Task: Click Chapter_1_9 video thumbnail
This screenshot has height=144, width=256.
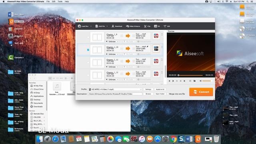Action: [97, 37]
